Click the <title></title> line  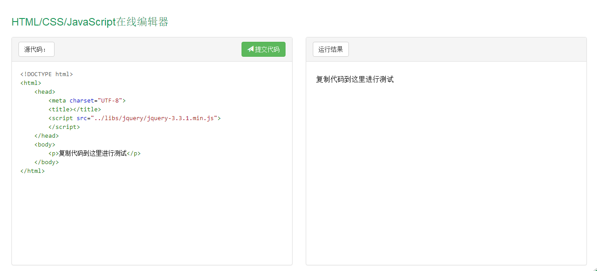click(x=75, y=109)
